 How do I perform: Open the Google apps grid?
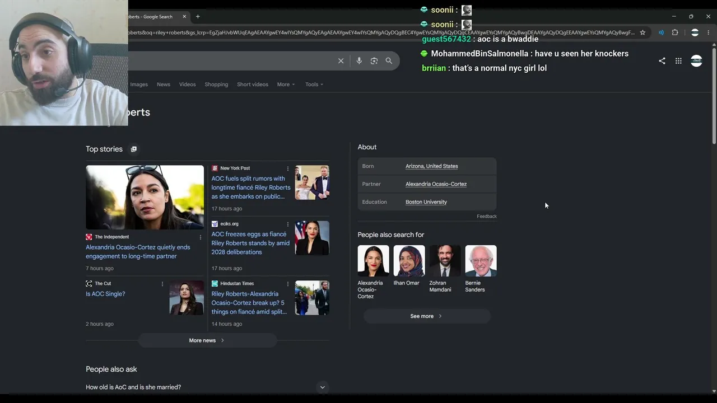[x=678, y=61]
